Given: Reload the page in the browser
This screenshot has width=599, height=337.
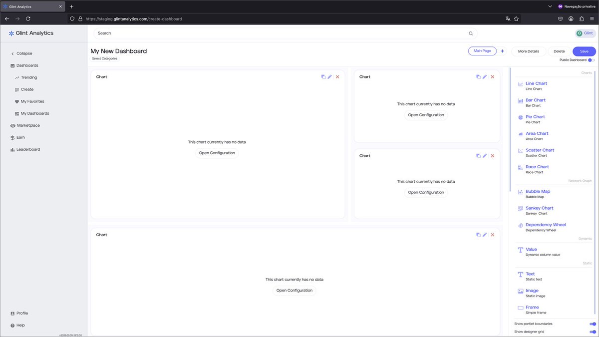Looking at the screenshot, I should click(x=28, y=18).
